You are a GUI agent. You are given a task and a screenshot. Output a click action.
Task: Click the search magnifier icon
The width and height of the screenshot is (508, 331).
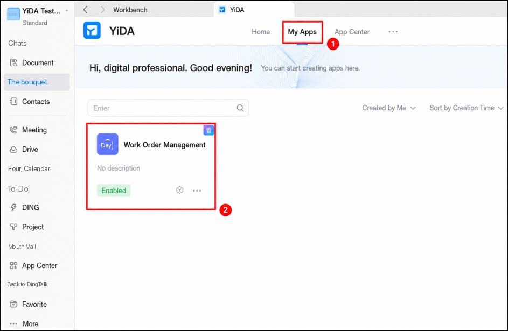tap(240, 108)
